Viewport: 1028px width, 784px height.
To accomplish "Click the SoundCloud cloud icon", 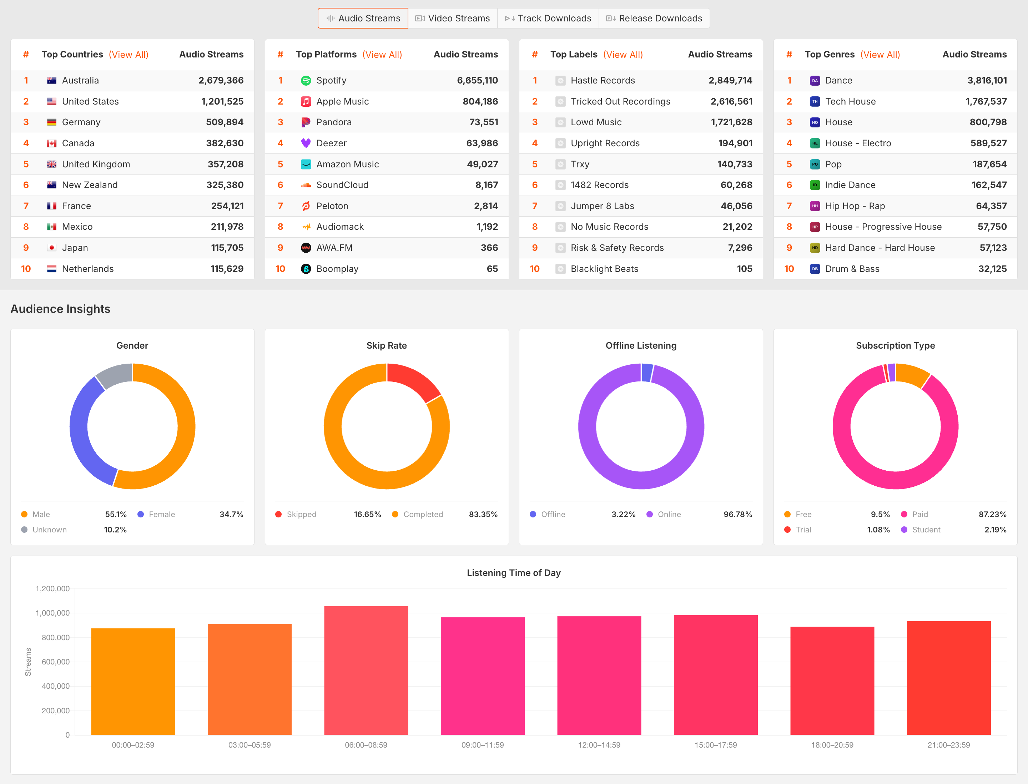I will pos(306,185).
